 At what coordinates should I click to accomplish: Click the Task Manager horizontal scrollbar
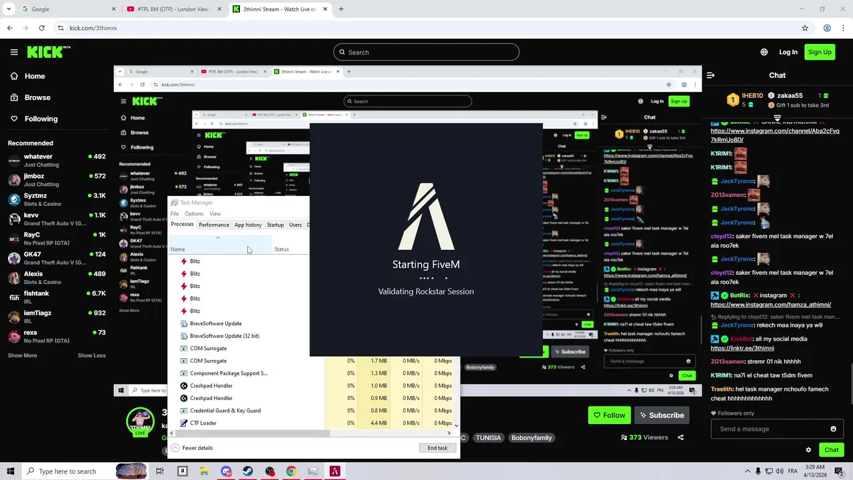(253, 433)
